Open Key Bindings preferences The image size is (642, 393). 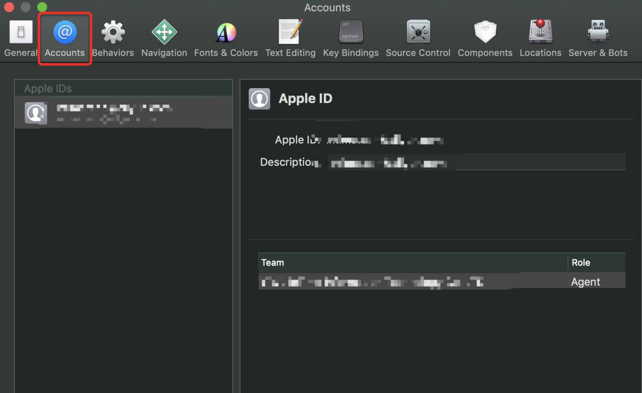[x=351, y=39]
